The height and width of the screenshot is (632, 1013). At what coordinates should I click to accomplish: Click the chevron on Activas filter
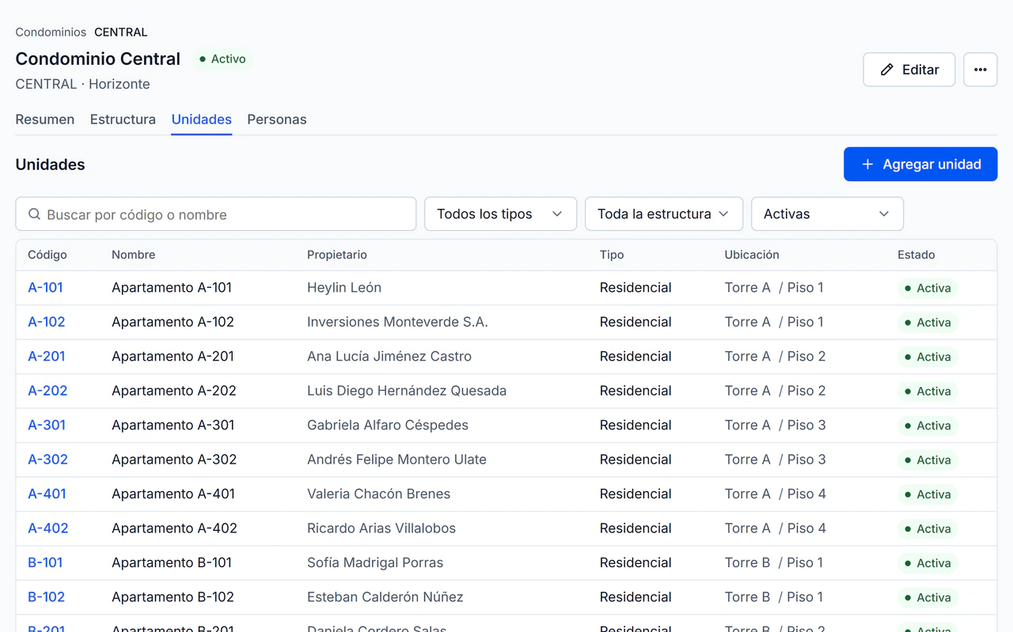(884, 214)
